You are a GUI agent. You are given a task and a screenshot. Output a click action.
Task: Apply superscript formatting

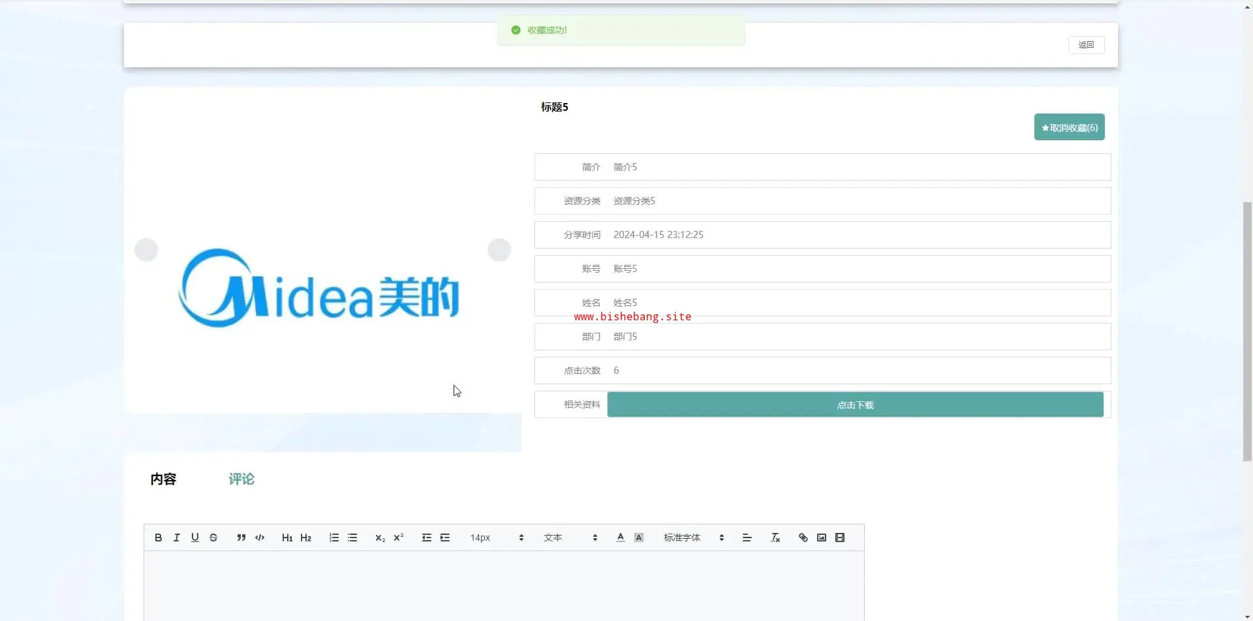(x=399, y=538)
